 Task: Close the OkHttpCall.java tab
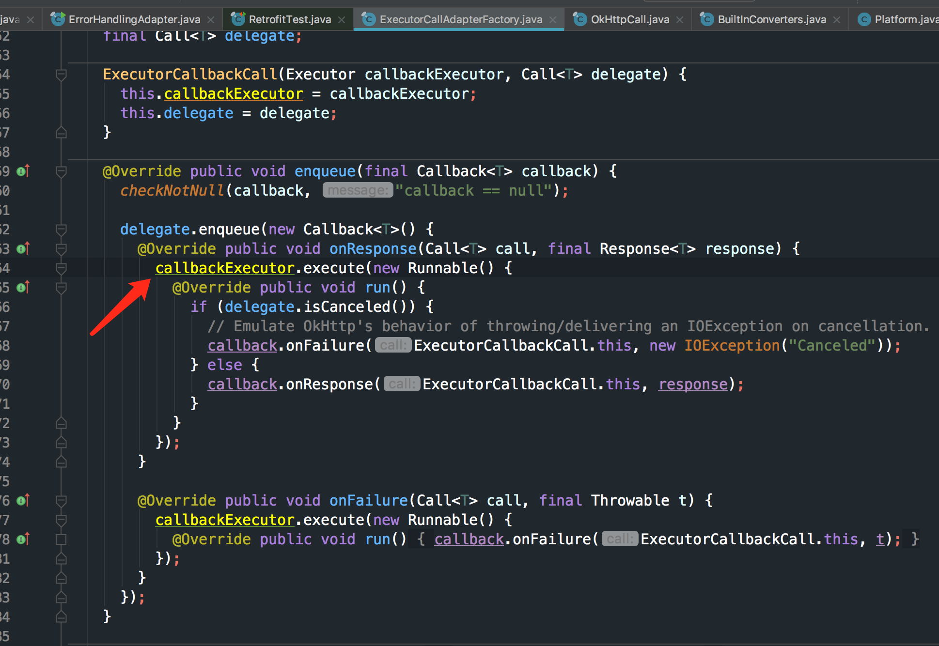tap(680, 20)
